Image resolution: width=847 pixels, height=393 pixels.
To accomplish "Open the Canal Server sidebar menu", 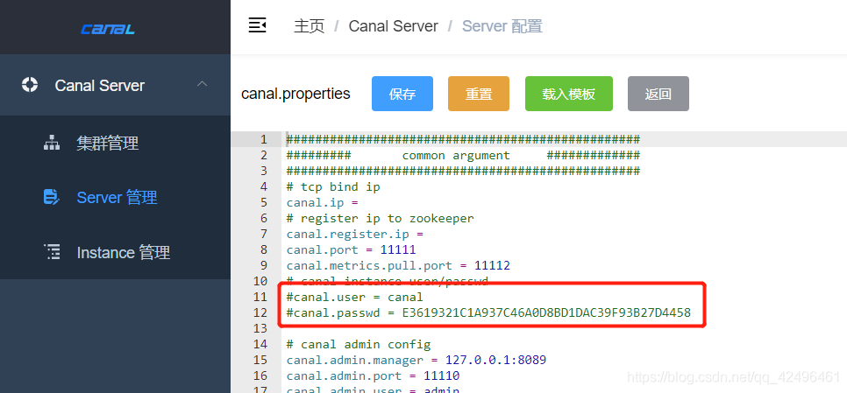I will [115, 85].
